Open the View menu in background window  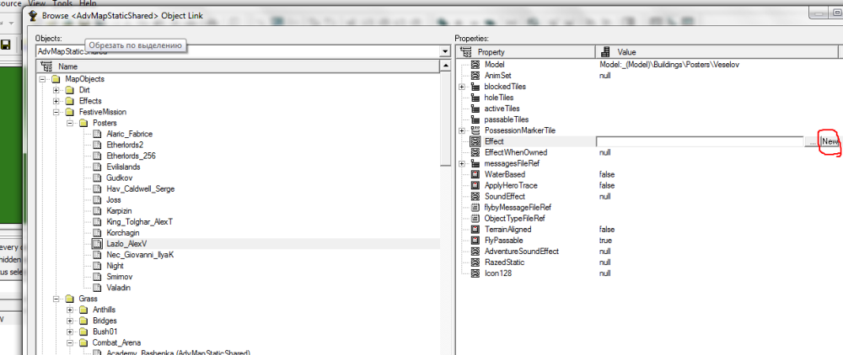click(x=36, y=3)
